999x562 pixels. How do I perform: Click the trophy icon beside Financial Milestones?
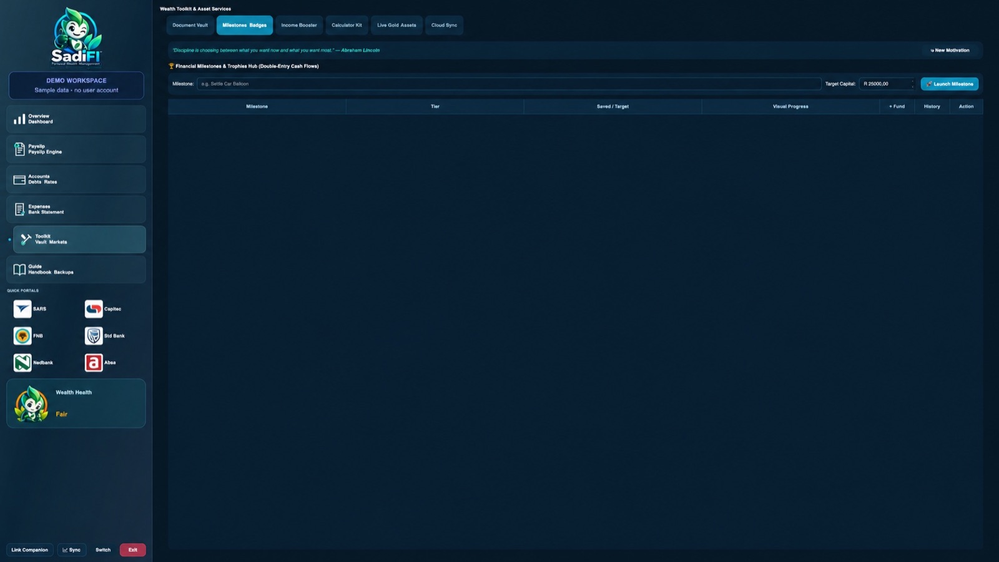pyautogui.click(x=171, y=66)
